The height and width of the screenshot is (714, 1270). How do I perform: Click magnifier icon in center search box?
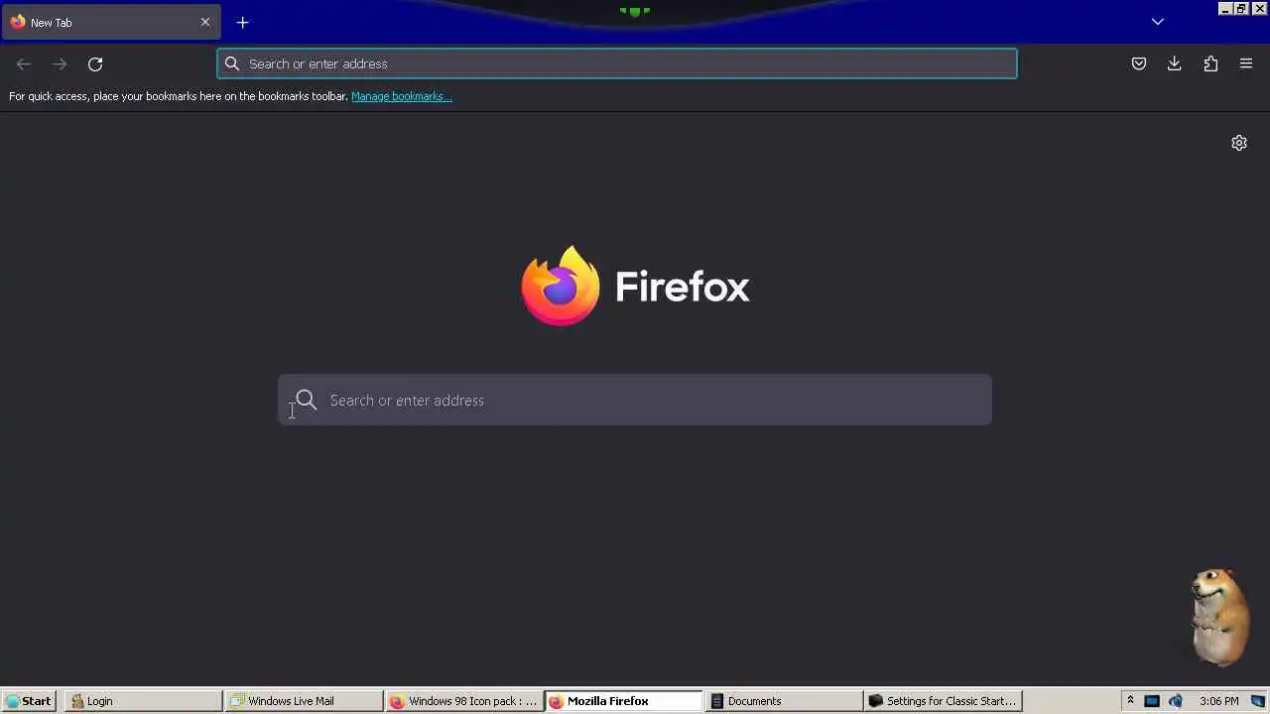point(306,400)
